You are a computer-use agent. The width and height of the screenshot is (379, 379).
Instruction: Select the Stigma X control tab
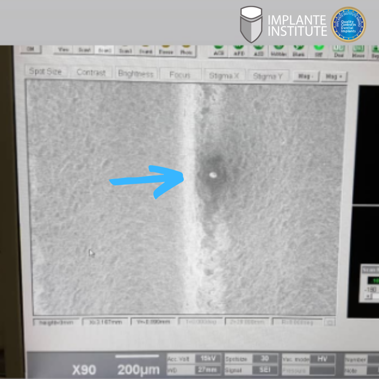click(x=223, y=75)
